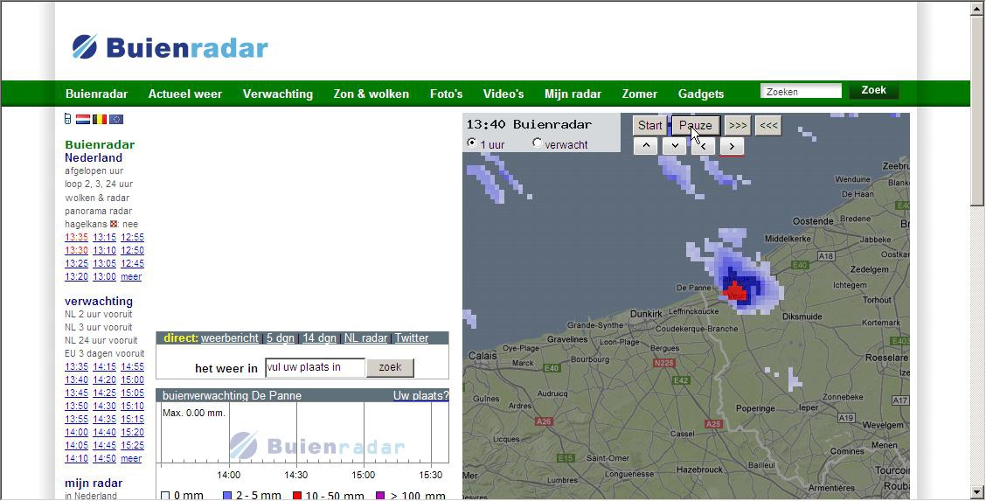
Task: Select the European Union flag icon
Action: (x=116, y=120)
